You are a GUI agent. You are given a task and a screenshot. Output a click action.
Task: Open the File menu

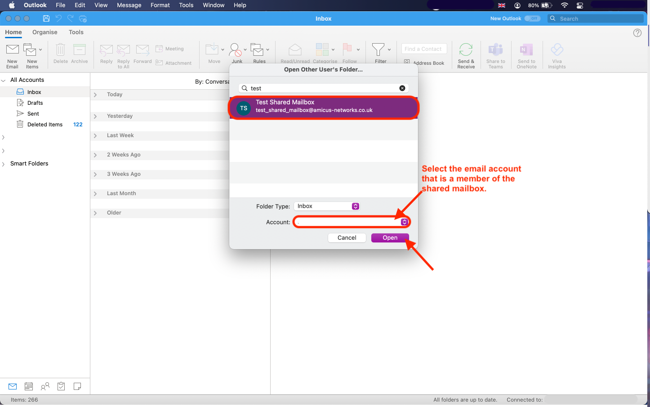61,5
